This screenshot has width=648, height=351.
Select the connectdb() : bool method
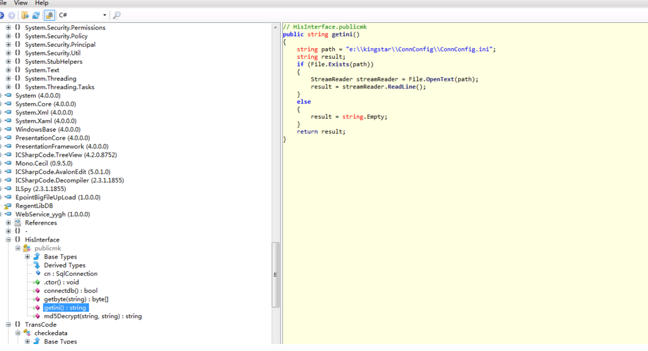coord(70,291)
